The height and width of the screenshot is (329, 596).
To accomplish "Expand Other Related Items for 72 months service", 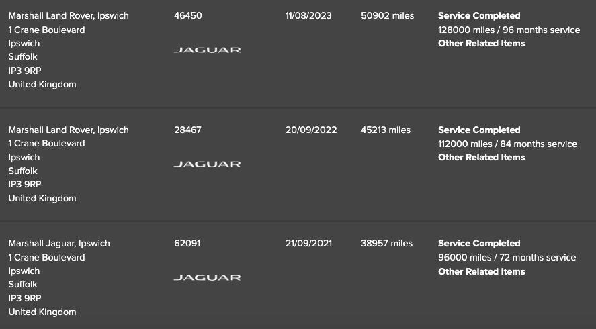I will click(x=481, y=271).
